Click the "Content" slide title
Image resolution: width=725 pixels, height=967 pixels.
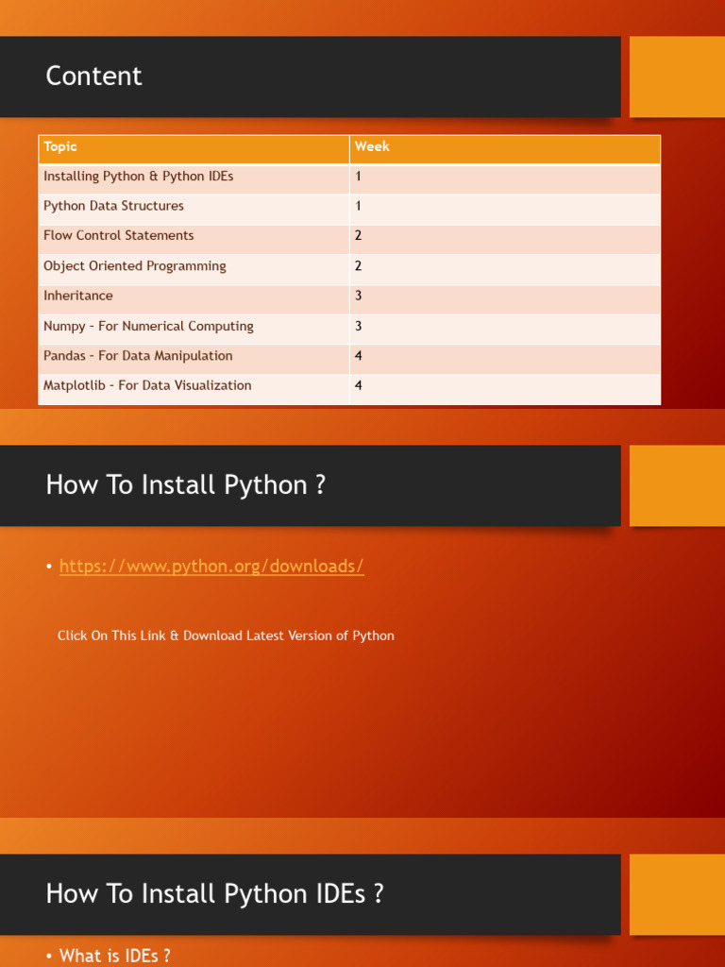point(94,76)
